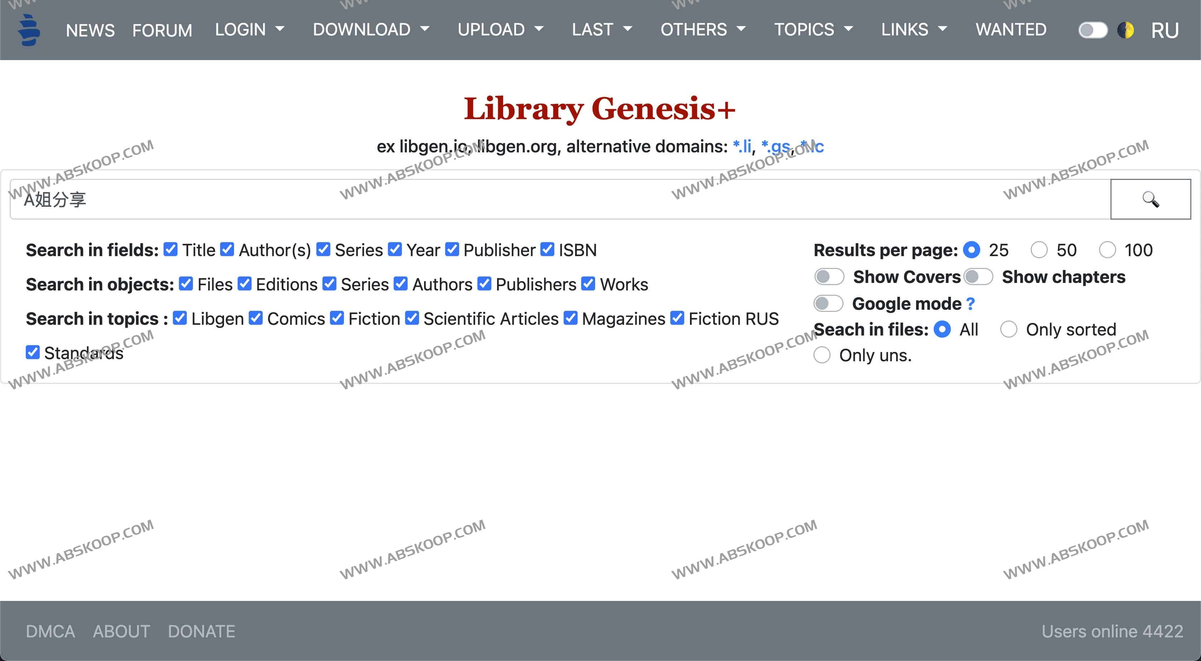Click the DONATE link in footer
This screenshot has width=1201, height=661.
201,631
